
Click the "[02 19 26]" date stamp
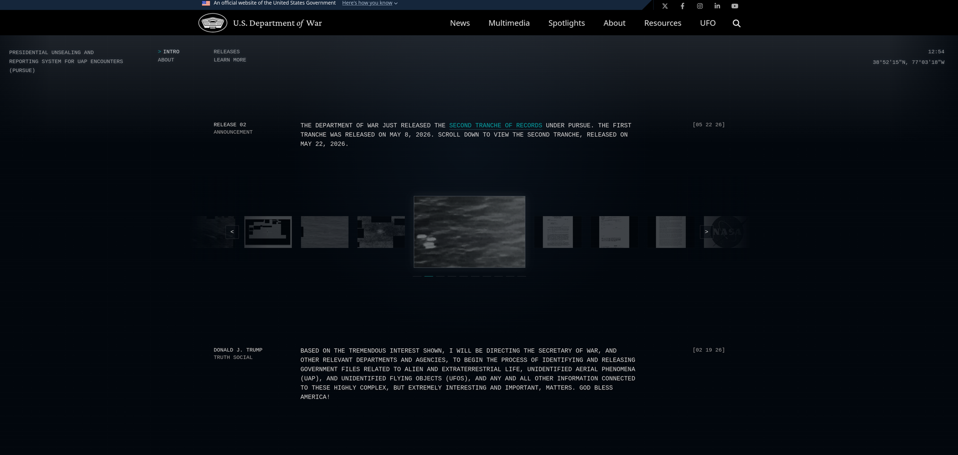pyautogui.click(x=708, y=350)
